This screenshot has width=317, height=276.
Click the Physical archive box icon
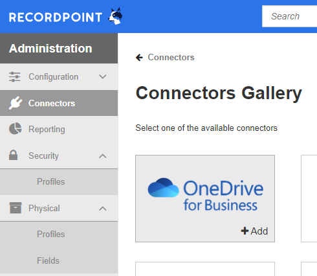pyautogui.click(x=16, y=208)
